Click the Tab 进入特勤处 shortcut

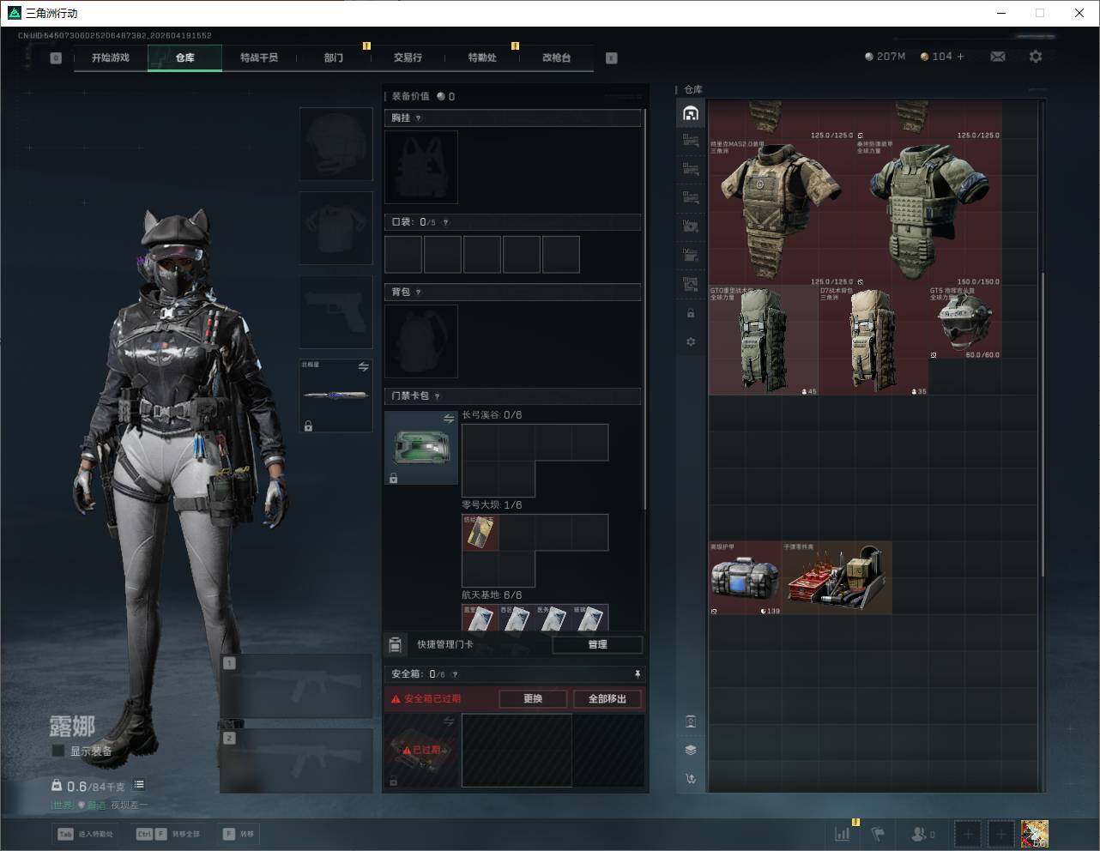click(x=85, y=834)
